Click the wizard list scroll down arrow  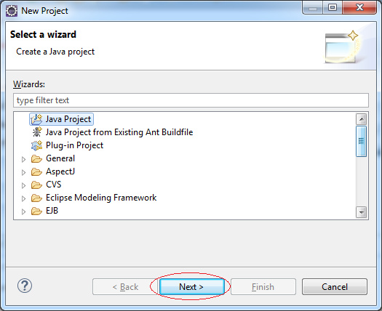(361, 212)
